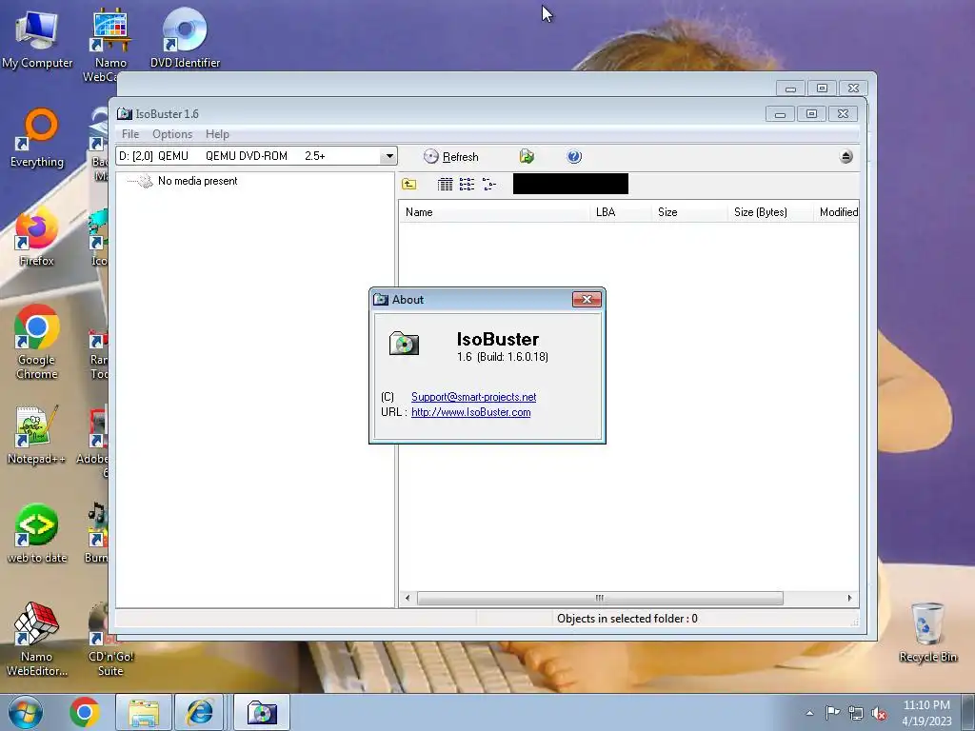Switch to tree view icon
The image size is (975, 731).
(x=489, y=184)
